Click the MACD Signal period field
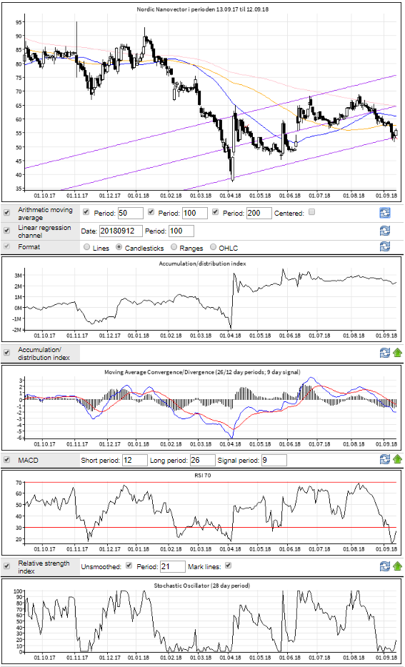Image resolution: width=405 pixels, height=667 pixels. coord(274,460)
